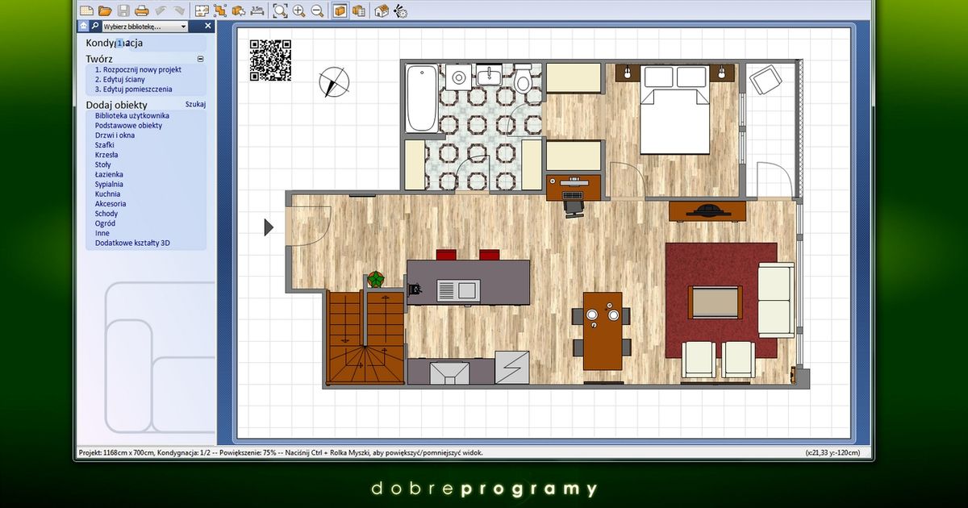This screenshot has width=968, height=508.
Task: Open Dodatkowe kształty 3D category
Action: pos(132,243)
